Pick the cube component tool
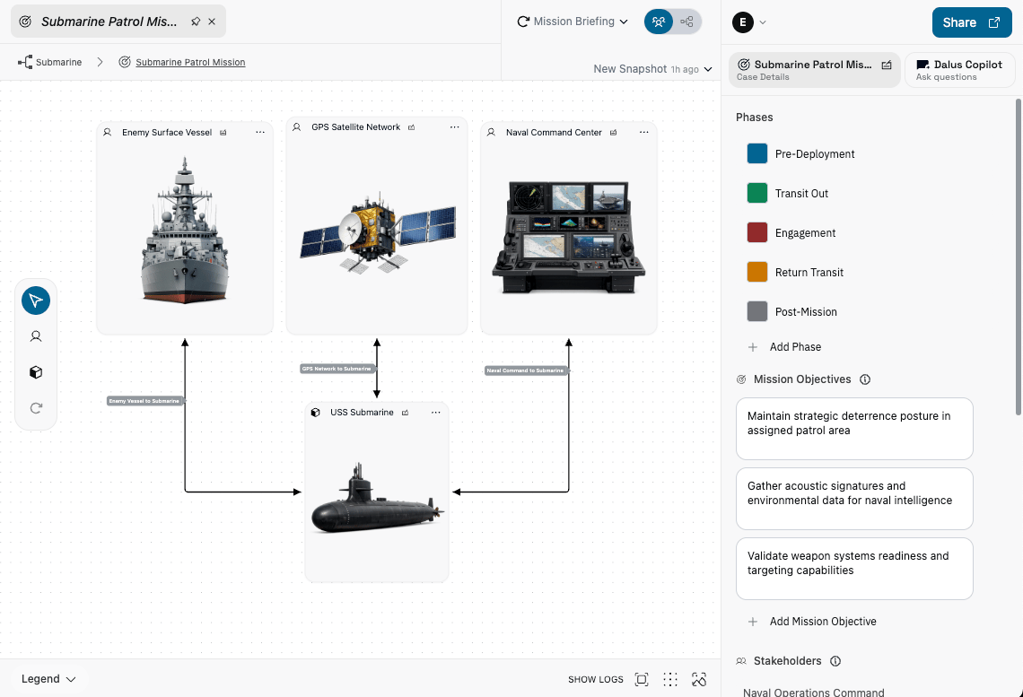Screen dimensions: 1023x697 coord(36,372)
